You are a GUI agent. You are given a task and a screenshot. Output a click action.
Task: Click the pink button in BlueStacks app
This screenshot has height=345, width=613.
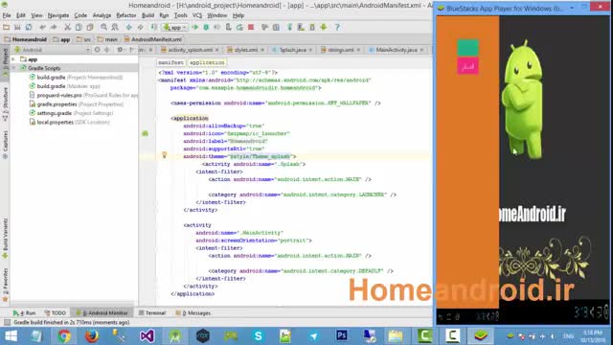click(x=468, y=66)
